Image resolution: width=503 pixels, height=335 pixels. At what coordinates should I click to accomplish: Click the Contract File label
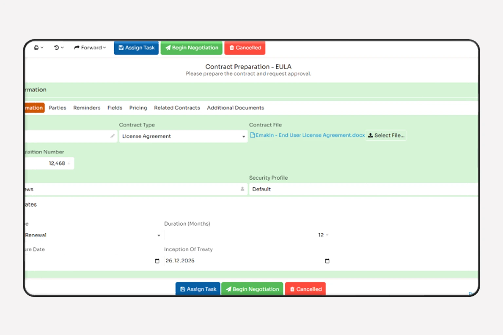click(x=265, y=125)
